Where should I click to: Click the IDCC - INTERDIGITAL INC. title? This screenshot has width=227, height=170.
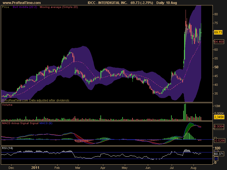108,3
